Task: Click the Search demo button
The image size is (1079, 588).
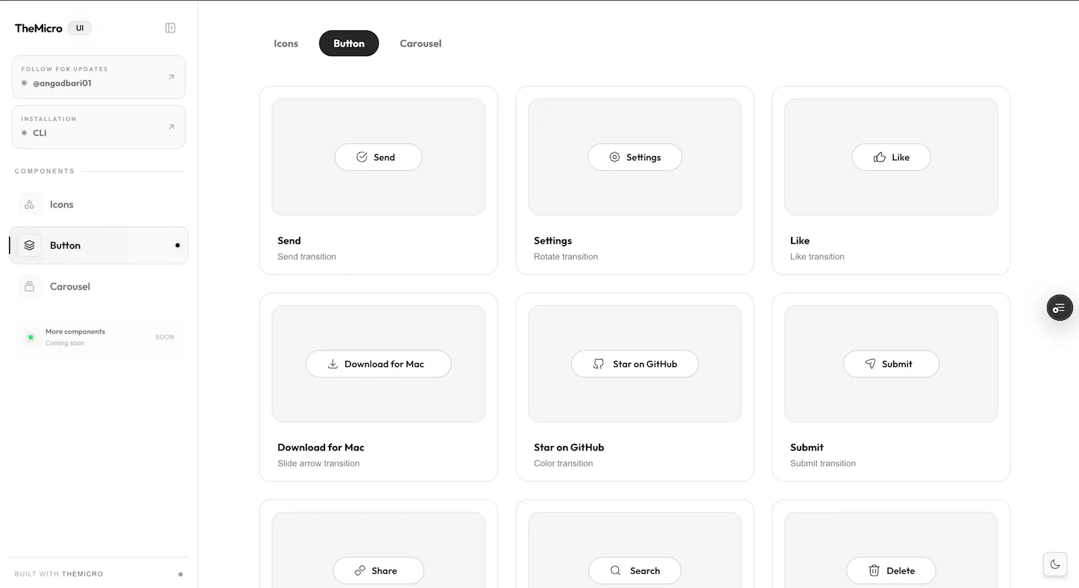Action: point(635,570)
